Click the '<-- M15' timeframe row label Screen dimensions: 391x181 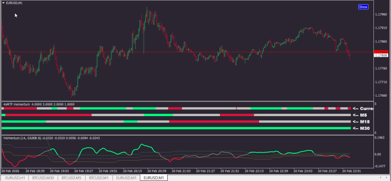[x=361, y=122]
